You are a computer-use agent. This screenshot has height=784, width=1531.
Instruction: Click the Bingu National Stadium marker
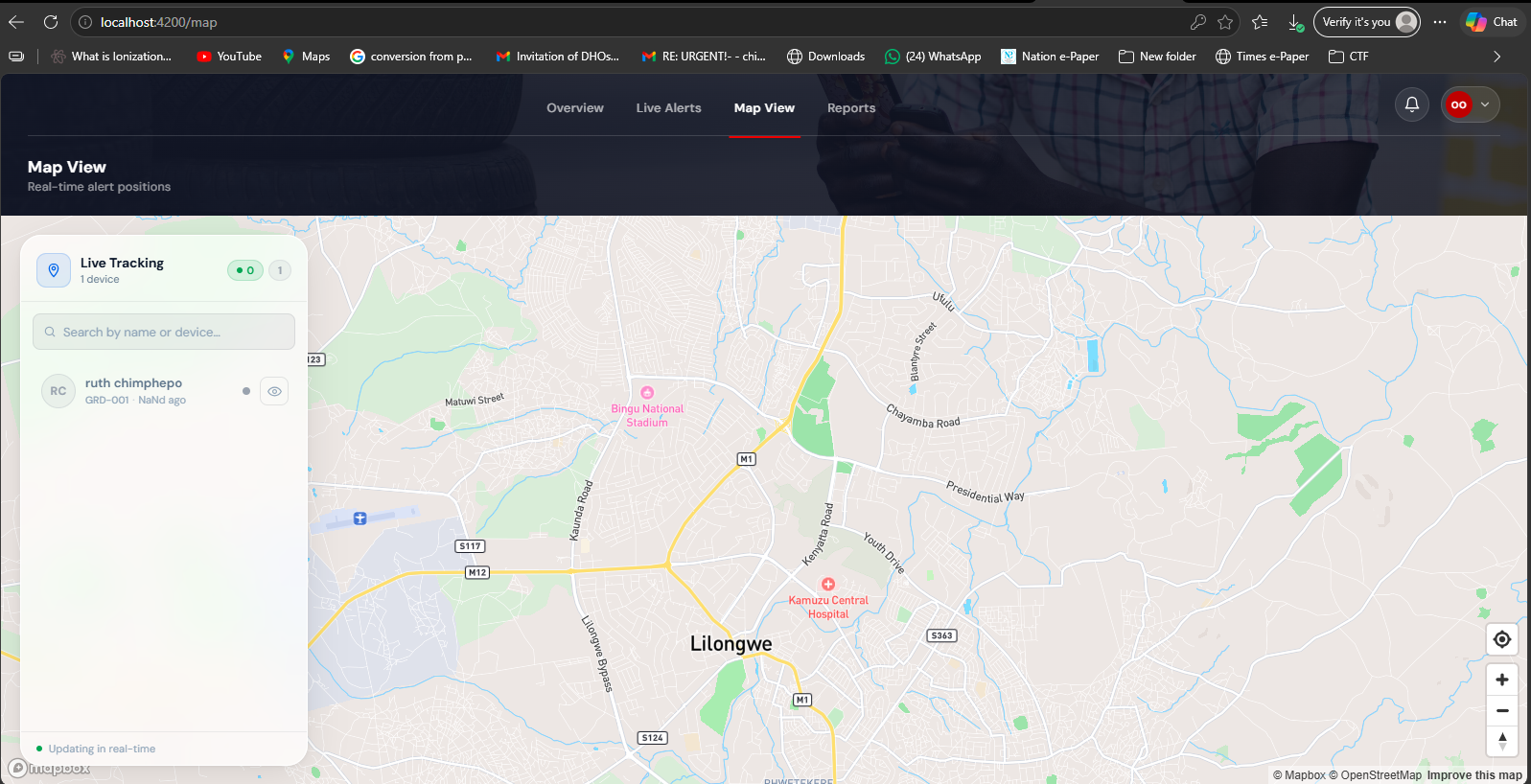(x=647, y=392)
